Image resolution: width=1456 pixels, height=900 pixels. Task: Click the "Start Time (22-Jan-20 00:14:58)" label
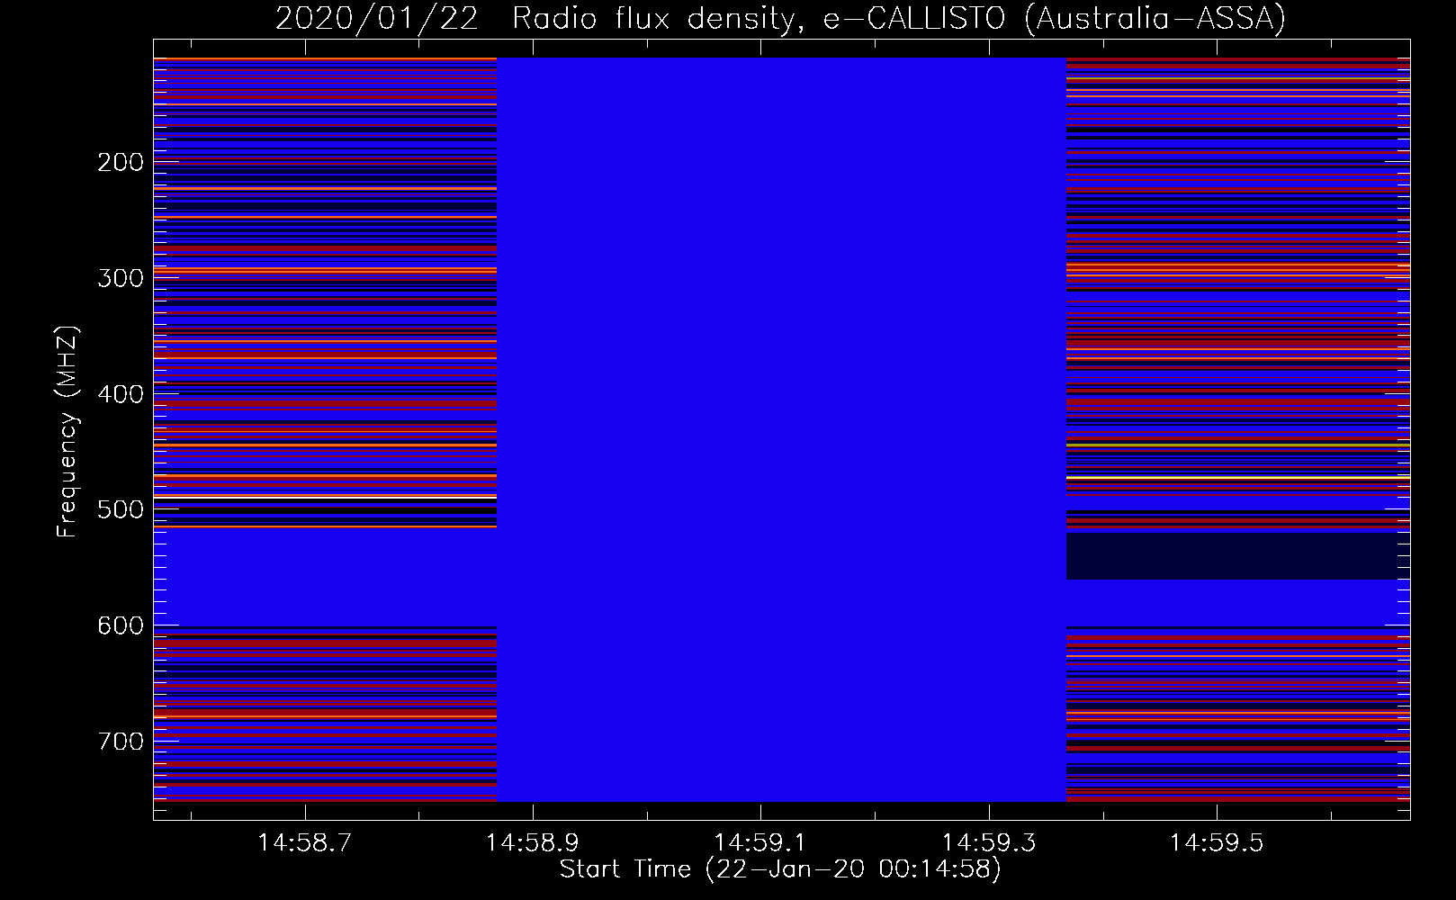(780, 868)
